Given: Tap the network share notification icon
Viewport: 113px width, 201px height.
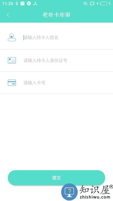Looking at the screenshot, I should [35, 3].
